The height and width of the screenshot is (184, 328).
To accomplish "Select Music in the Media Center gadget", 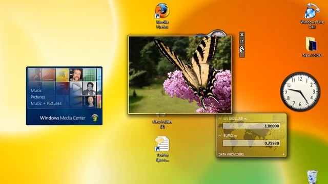I will (36, 91).
